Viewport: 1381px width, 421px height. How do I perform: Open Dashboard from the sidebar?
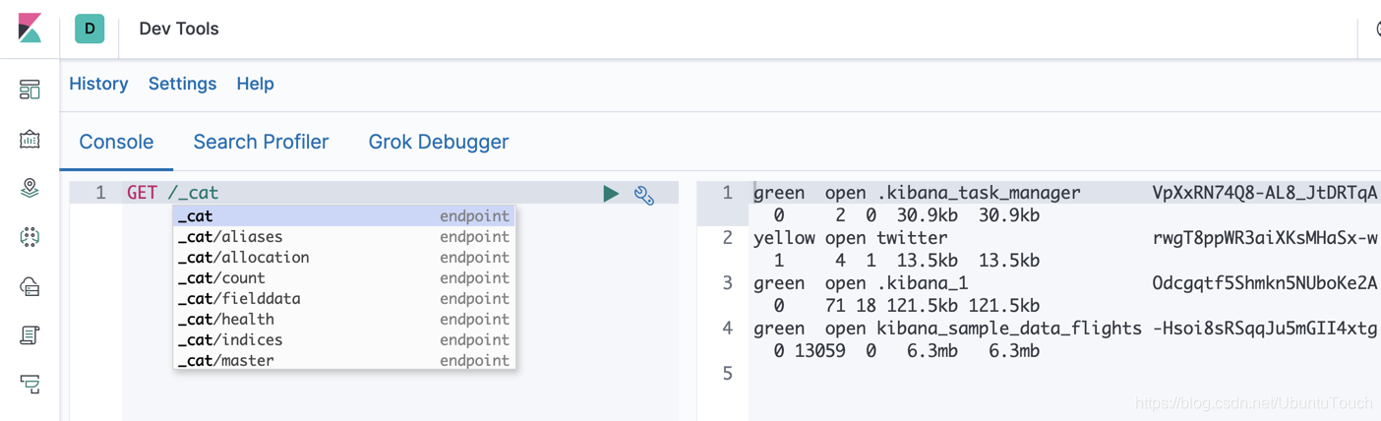[x=30, y=90]
